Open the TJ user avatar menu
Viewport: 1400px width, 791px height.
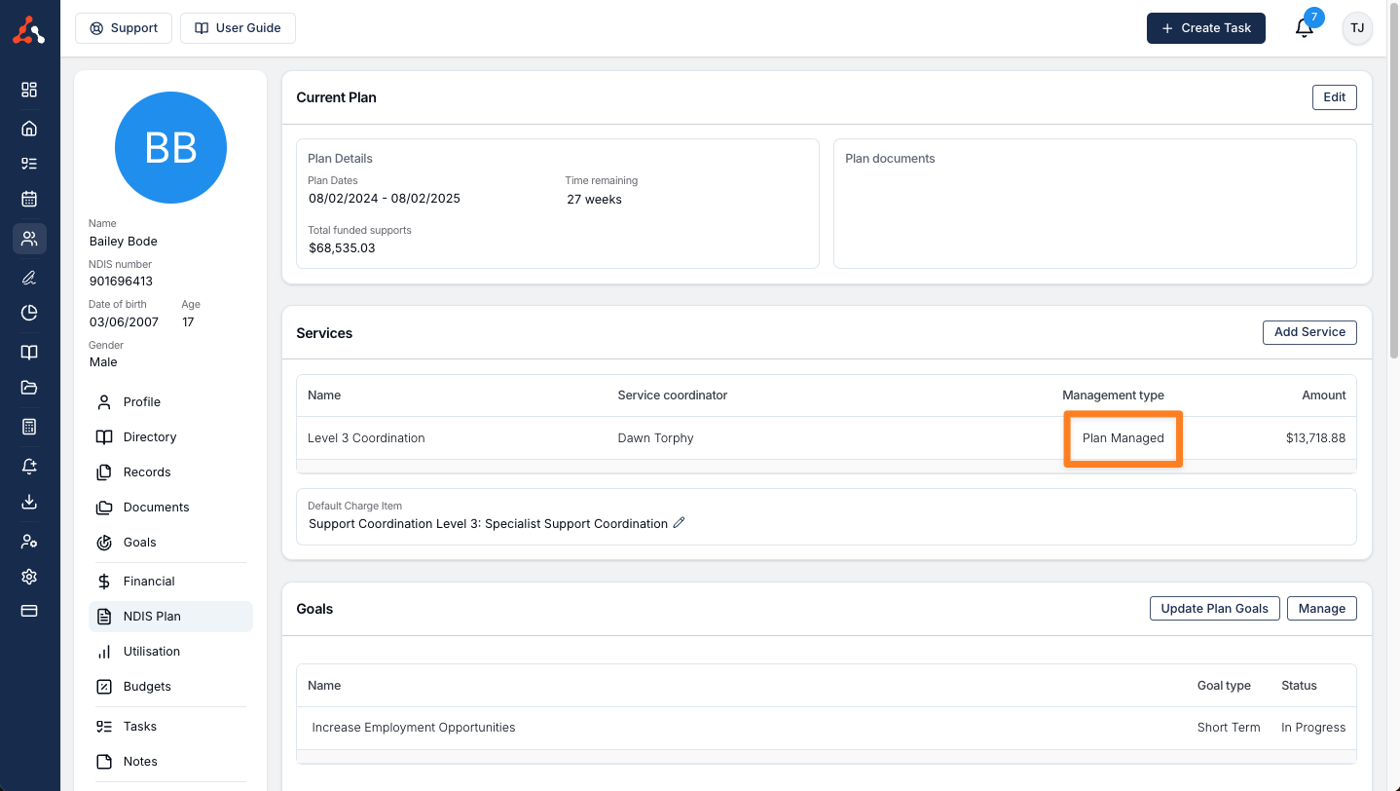tap(1356, 28)
